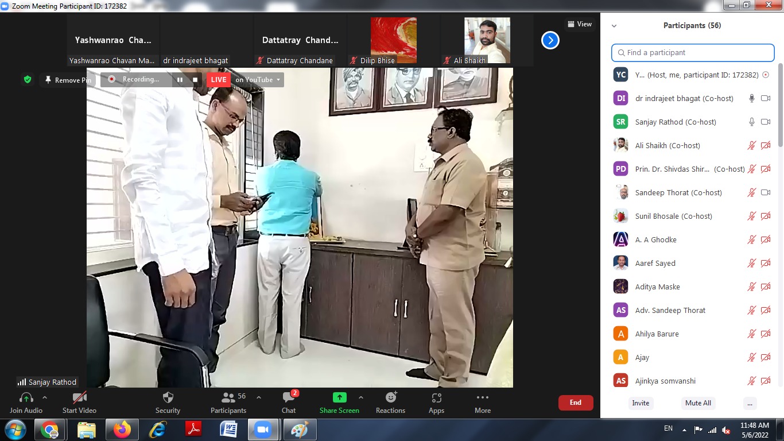Viewport: 784px width, 441px height.
Task: Open Internet Explorer from the taskbar
Action: (157, 430)
